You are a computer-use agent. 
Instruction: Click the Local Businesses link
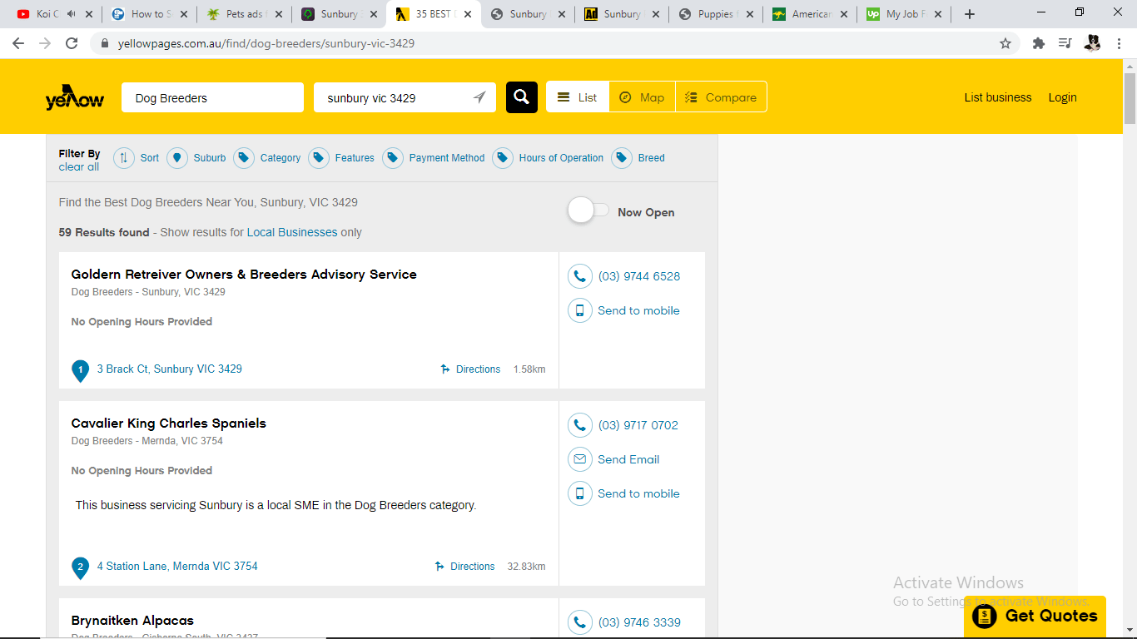click(x=292, y=233)
